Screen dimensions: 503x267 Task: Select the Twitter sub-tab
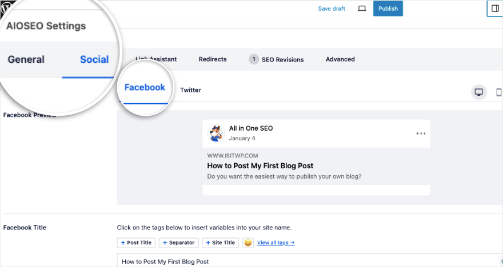click(x=190, y=90)
